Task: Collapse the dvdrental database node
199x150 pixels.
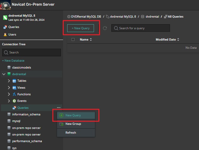Action: 4,74
